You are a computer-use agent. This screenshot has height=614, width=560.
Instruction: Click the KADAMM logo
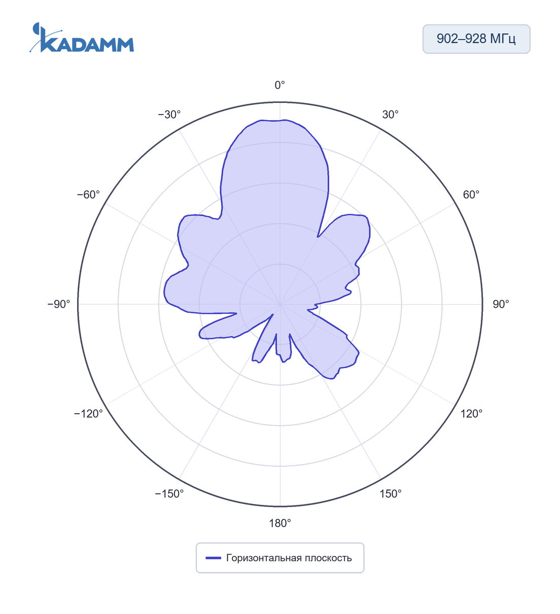coord(82,38)
